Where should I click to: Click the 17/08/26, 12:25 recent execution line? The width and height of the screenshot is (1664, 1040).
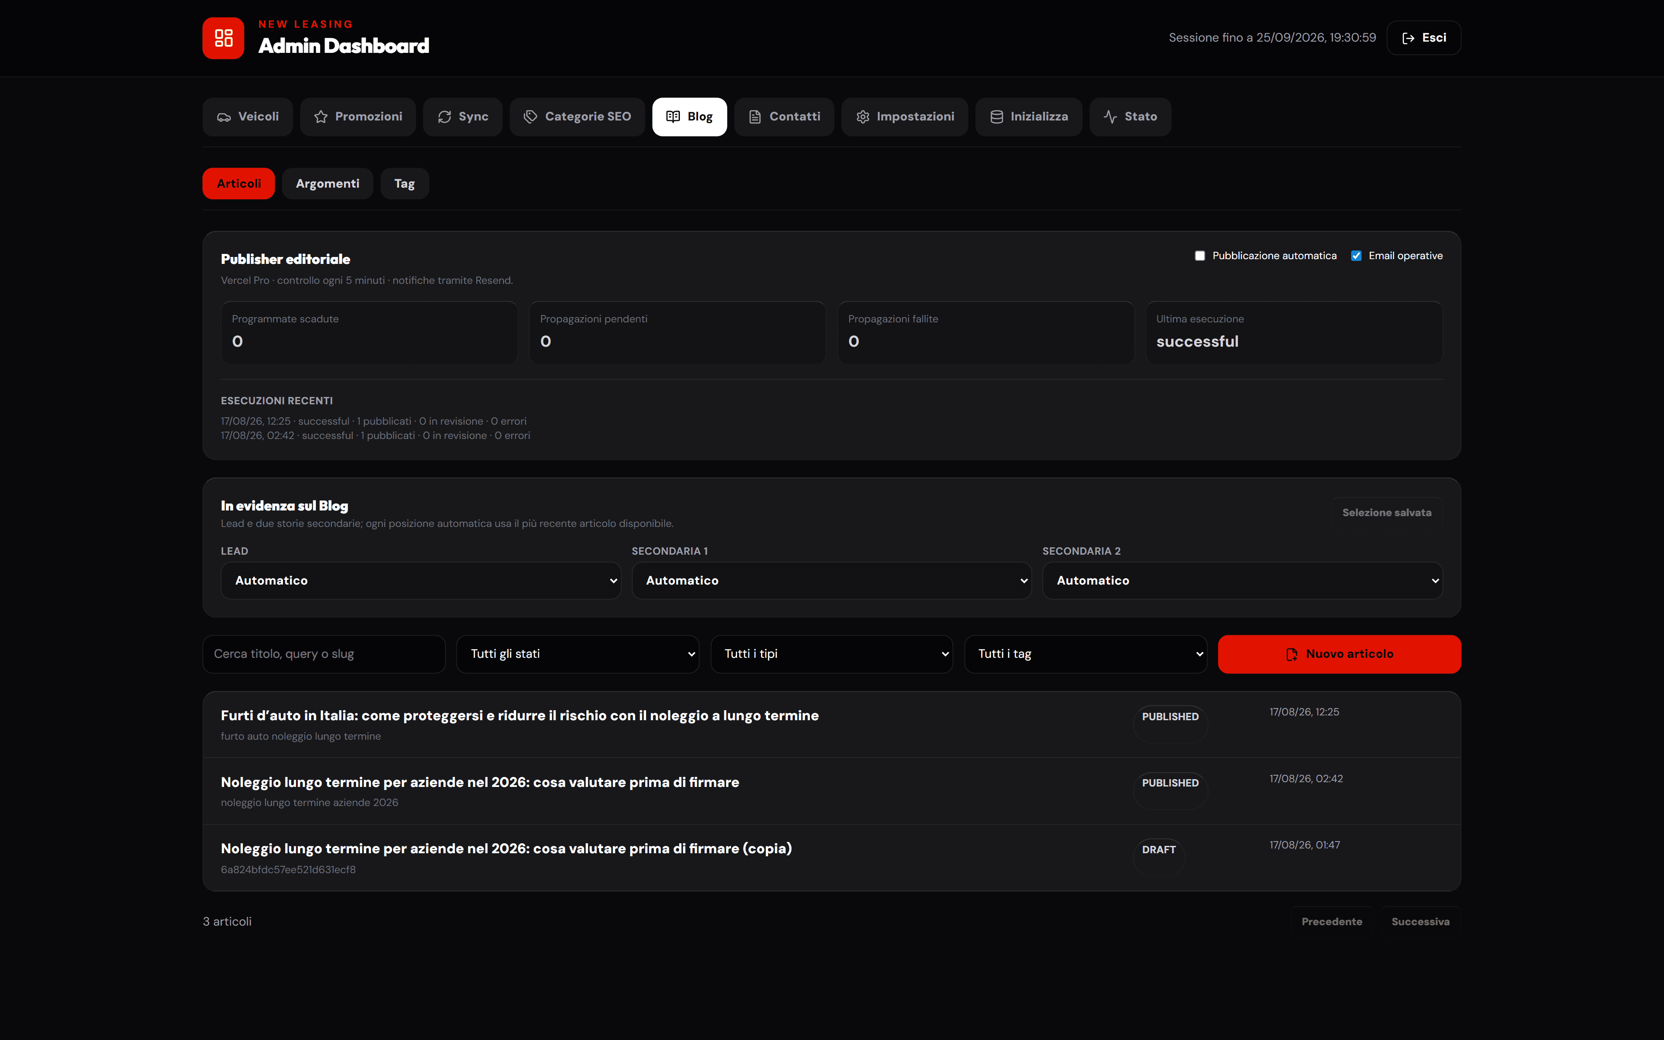pyautogui.click(x=374, y=421)
